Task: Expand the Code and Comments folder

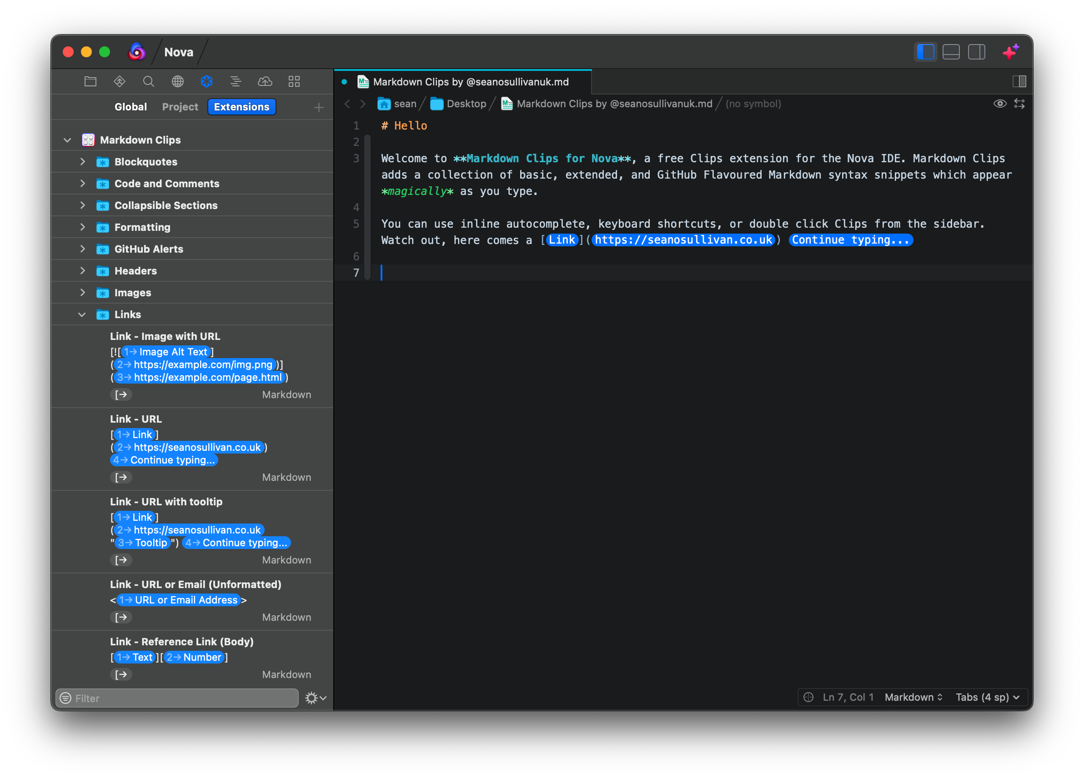Action: pos(82,184)
